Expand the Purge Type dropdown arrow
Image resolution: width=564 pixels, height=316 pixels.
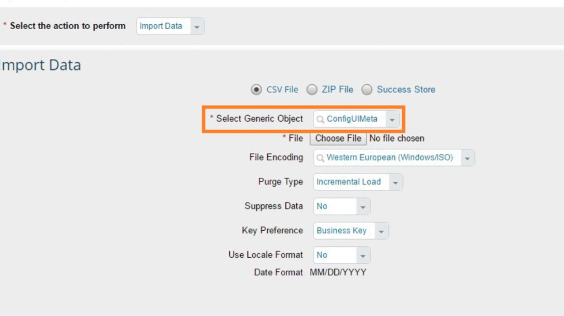395,182
